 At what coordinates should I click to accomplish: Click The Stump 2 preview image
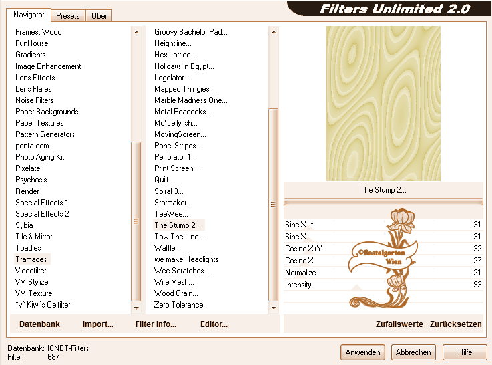383,104
